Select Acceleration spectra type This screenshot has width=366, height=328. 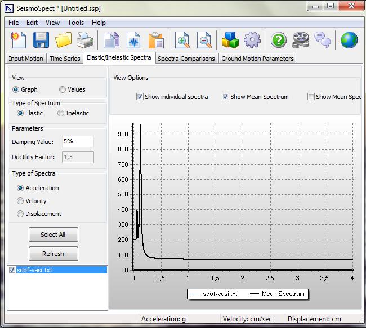tap(20, 188)
